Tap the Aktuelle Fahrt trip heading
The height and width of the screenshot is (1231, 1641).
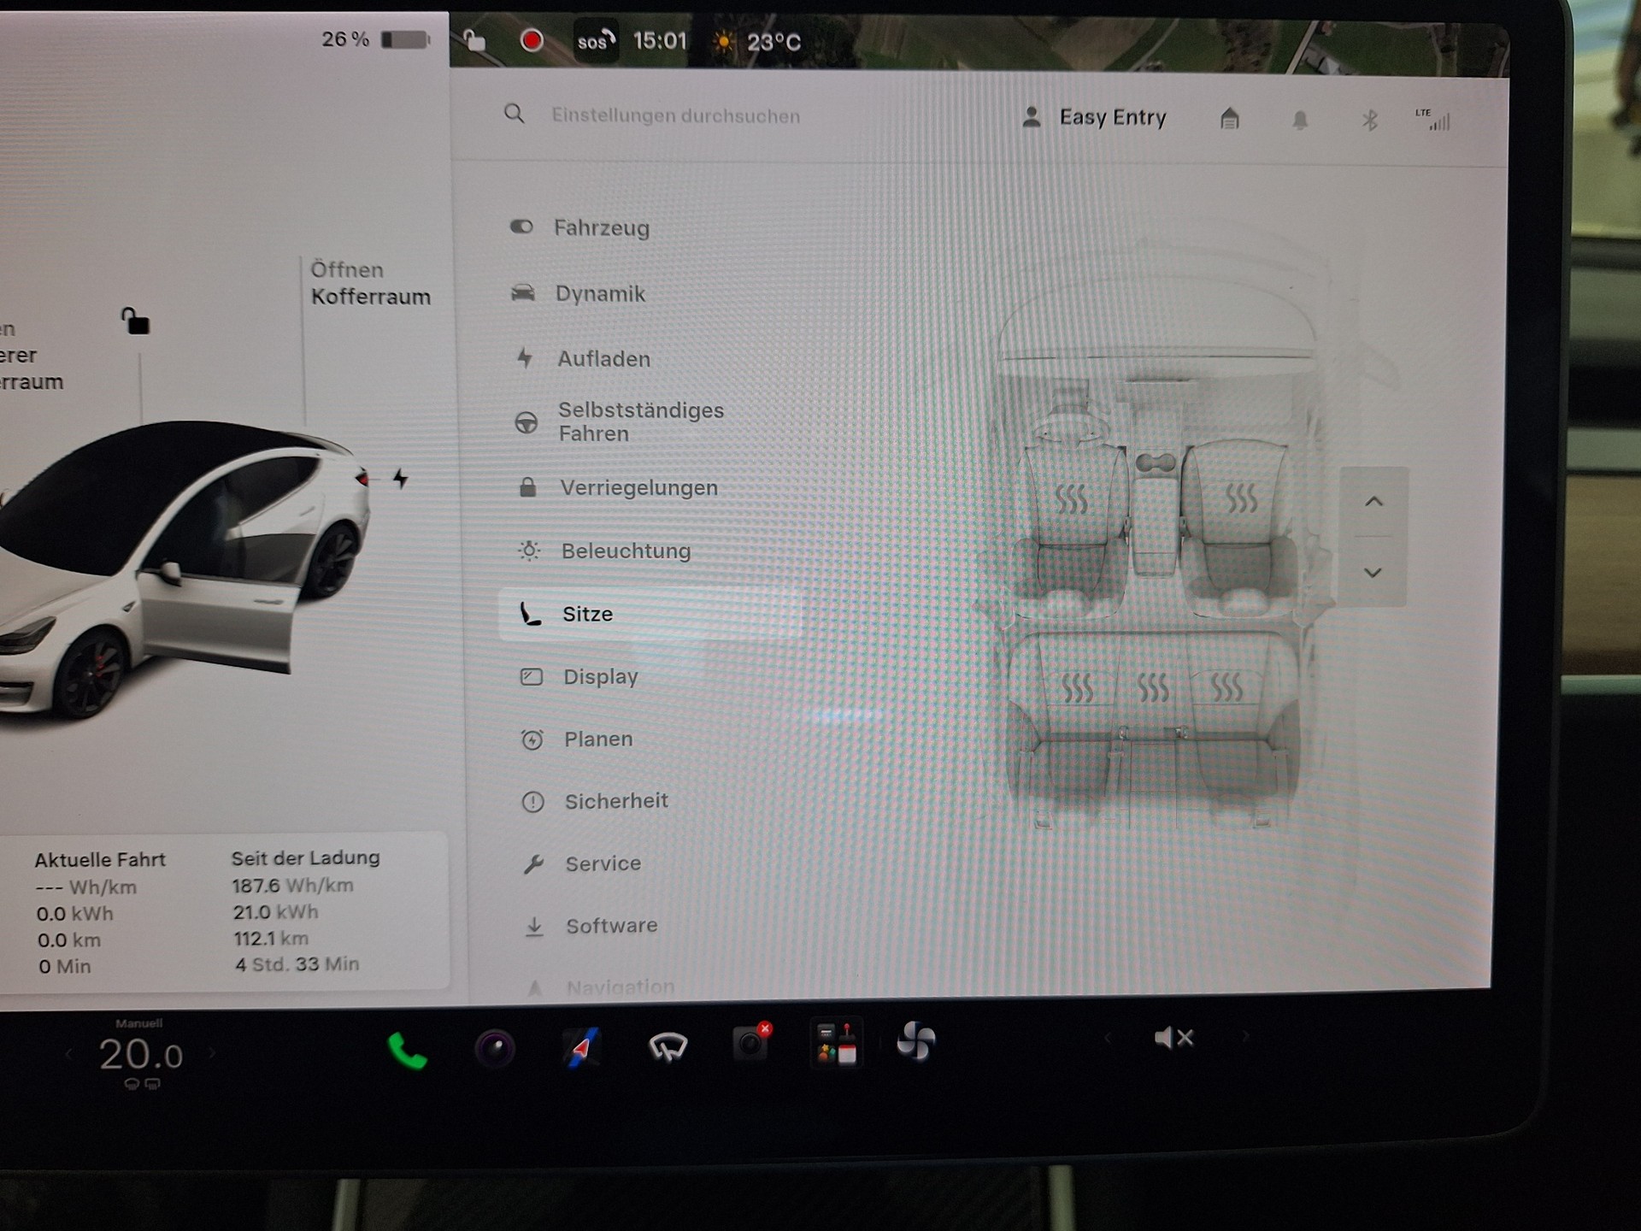pos(100,860)
